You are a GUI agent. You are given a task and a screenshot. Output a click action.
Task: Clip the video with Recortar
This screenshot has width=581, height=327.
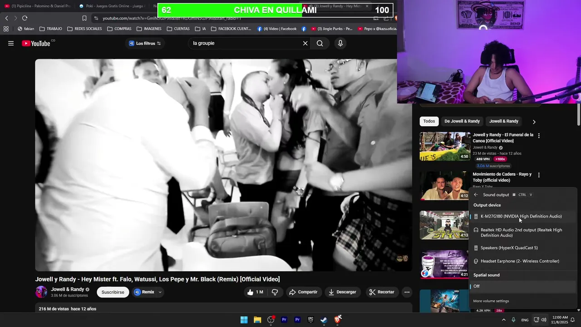pos(382,292)
